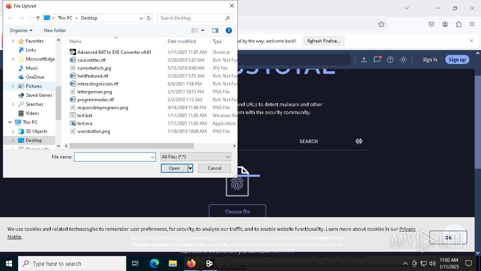Viewport: 481px width, 271px height.
Task: Open the All Files type dropdown
Action: pyautogui.click(x=195, y=157)
